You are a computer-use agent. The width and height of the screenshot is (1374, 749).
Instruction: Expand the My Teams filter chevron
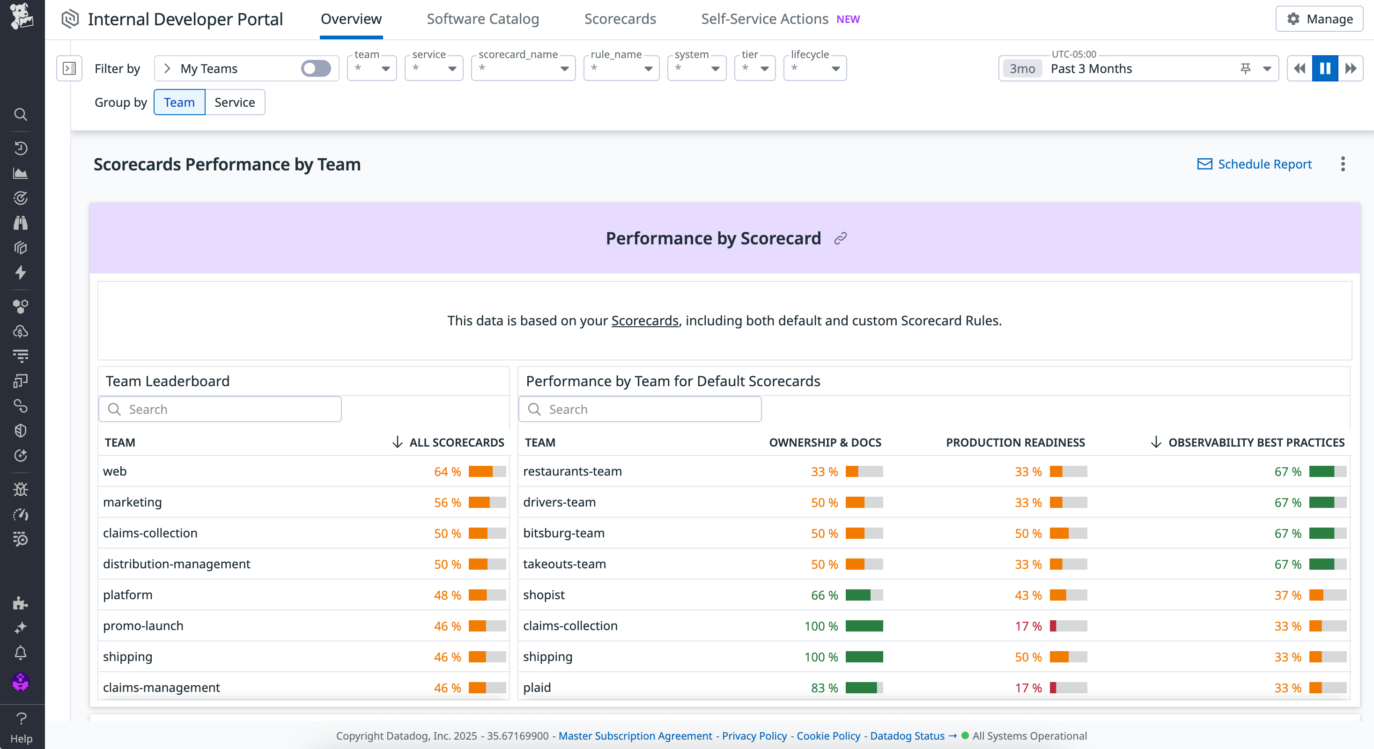(x=168, y=68)
